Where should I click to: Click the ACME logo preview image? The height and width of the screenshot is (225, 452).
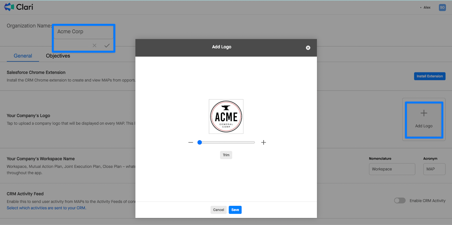226,116
